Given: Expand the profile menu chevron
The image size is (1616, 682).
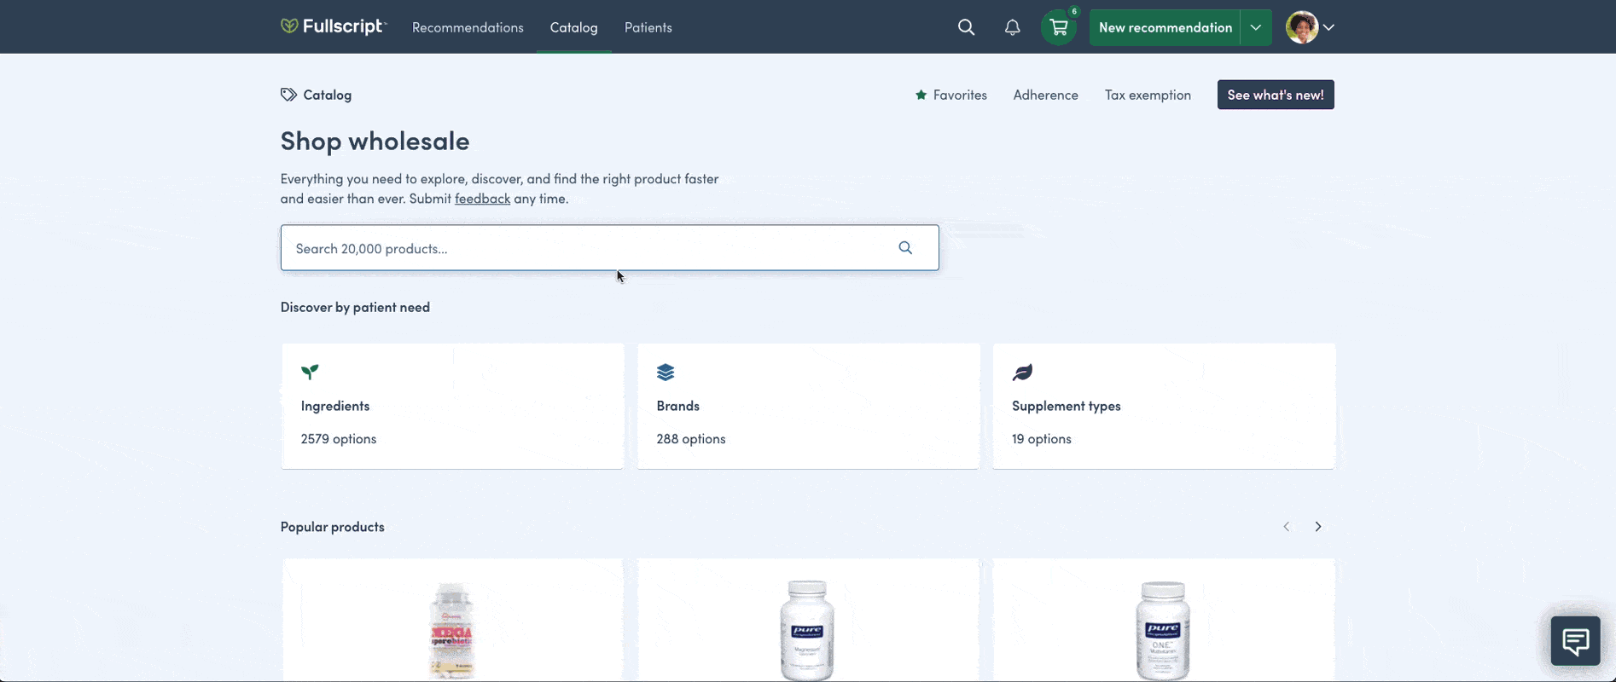Looking at the screenshot, I should (1328, 27).
